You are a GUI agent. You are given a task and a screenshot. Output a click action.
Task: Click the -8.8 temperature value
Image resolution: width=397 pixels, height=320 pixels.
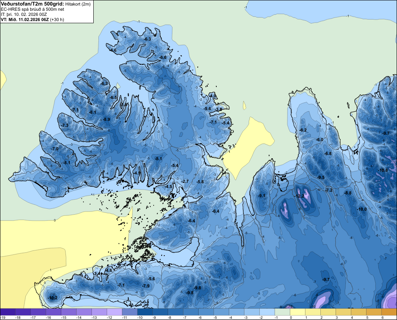348,193
